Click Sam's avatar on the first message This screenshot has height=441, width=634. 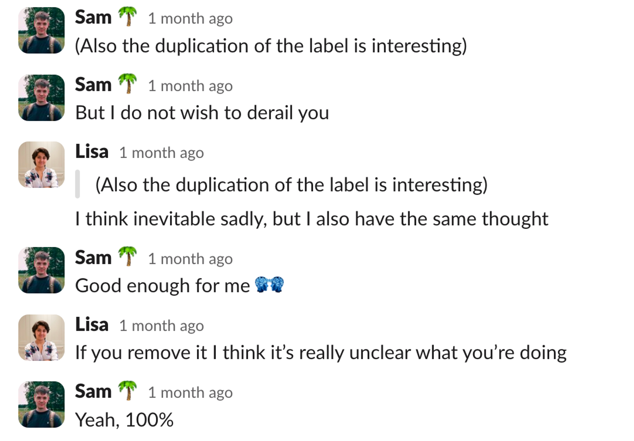click(x=42, y=30)
